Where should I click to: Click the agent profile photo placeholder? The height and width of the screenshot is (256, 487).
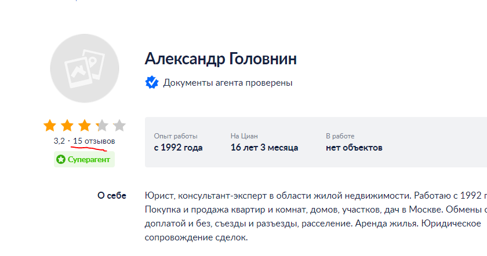85,68
